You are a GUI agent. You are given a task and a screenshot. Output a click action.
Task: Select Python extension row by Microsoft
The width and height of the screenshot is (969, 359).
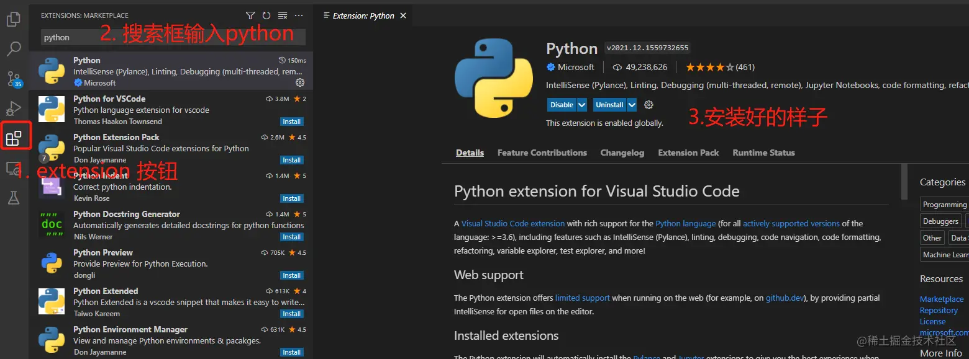point(171,71)
